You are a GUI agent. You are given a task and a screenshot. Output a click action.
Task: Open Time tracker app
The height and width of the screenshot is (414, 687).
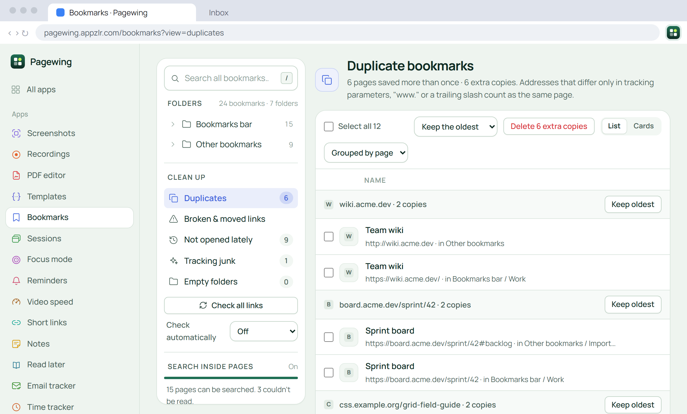pos(70,407)
